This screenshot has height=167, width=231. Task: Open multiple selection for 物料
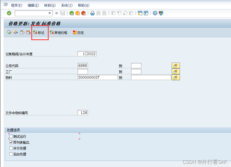176,77
